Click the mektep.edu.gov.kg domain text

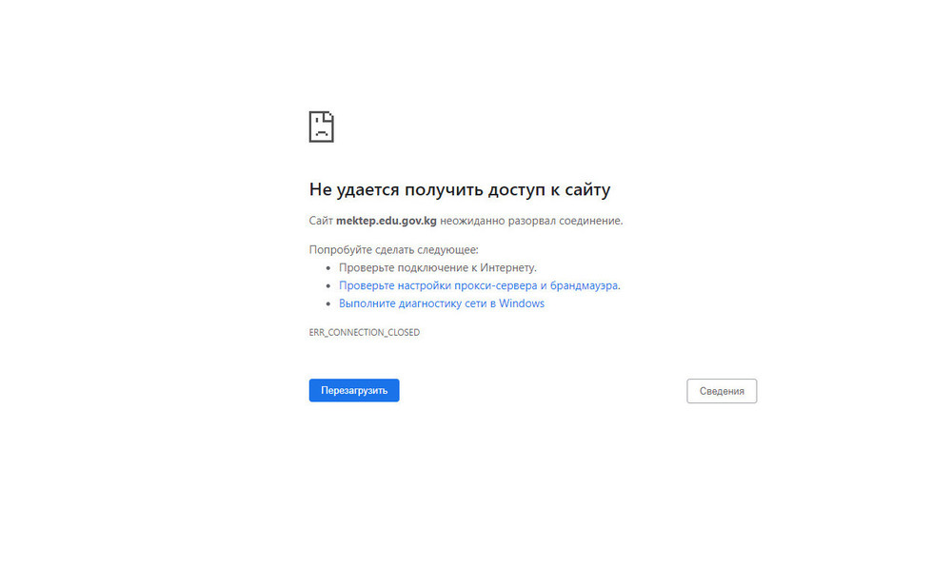pyautogui.click(x=387, y=221)
